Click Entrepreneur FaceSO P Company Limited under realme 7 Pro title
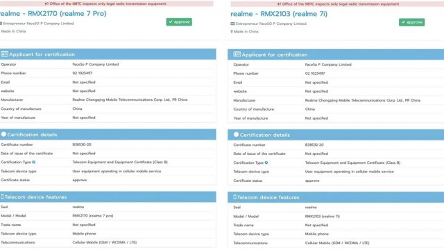This screenshot has width=444, height=249. (38, 24)
